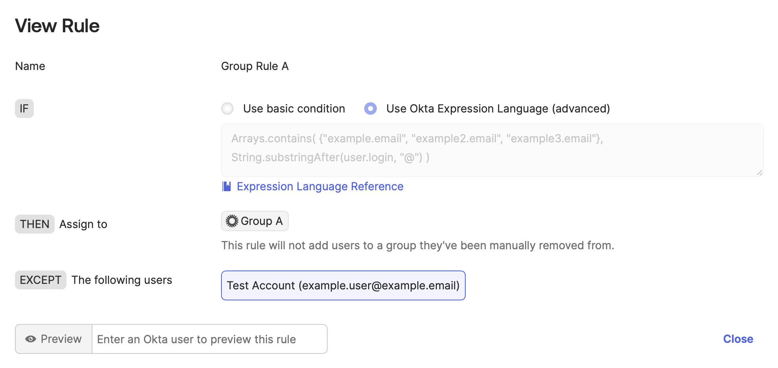Viewport: 778px width, 368px height.
Task: Select the Group A chip
Action: [254, 221]
